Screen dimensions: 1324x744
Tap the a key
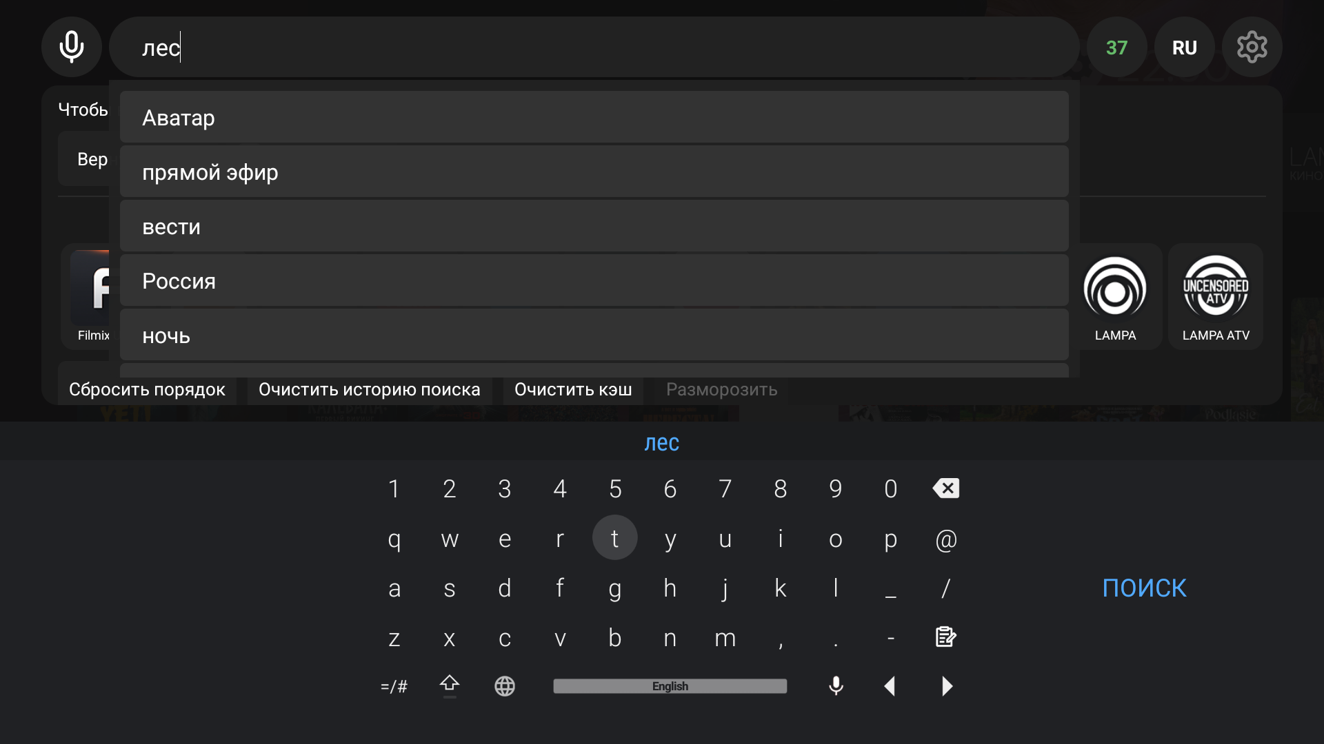[x=394, y=588]
